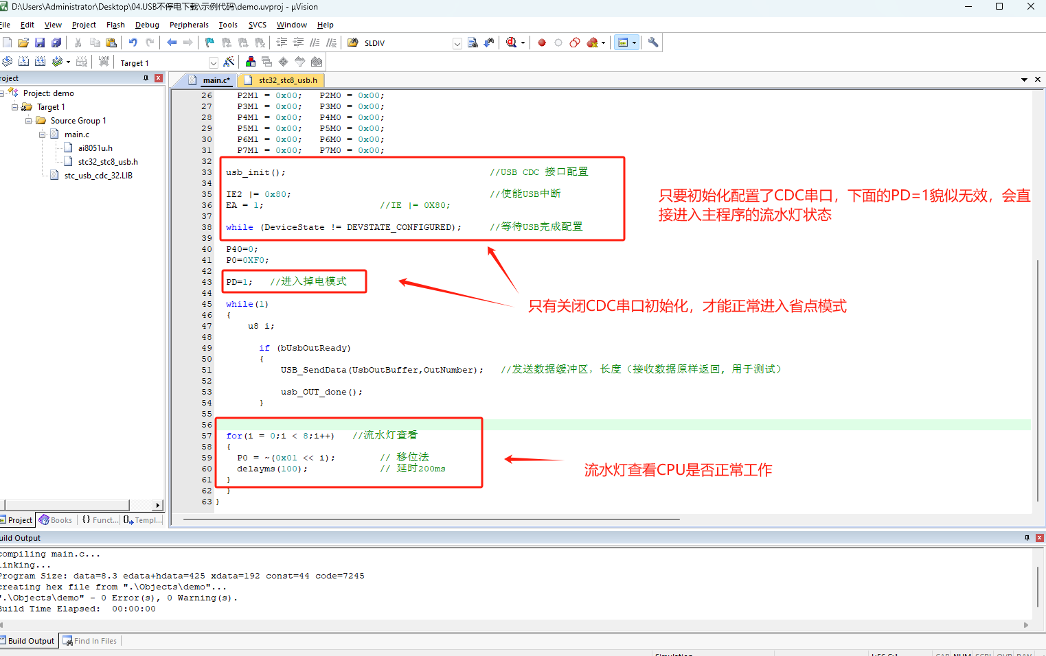The width and height of the screenshot is (1046, 656).
Task: Open the Target 1 dropdown
Action: [213, 63]
